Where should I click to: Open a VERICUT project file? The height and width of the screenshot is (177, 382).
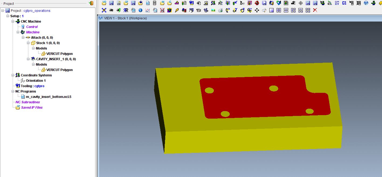104,3
